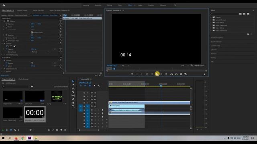Image resolution: width=257 pixels, height=144 pixels.
Task: Open the Essential Sound panel
Action: click(216, 42)
